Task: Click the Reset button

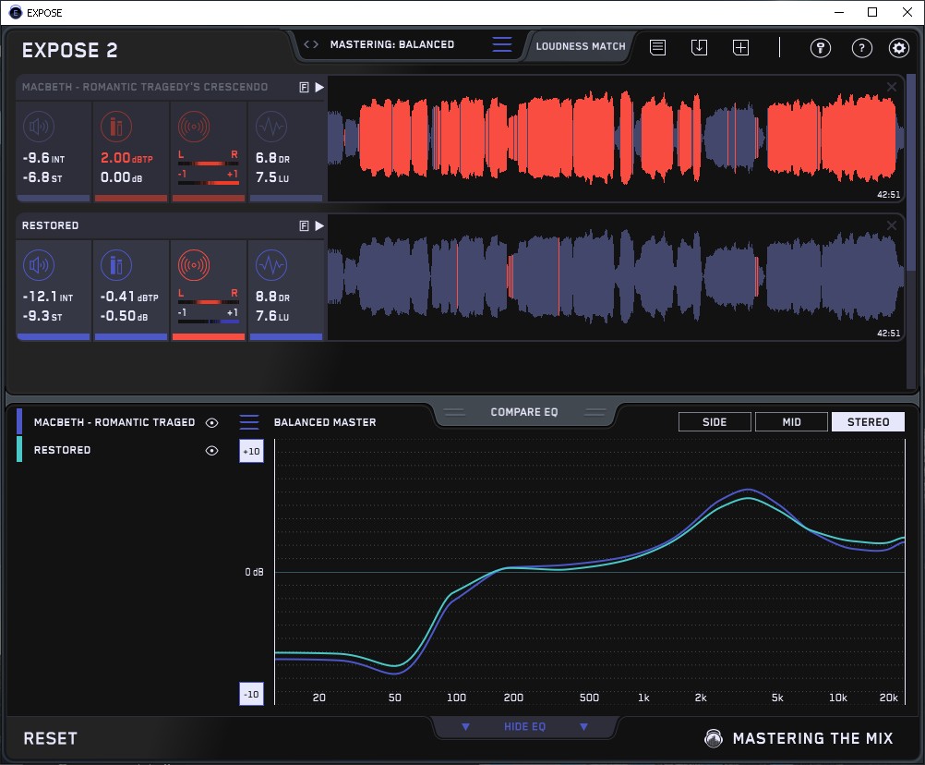Action: click(x=51, y=738)
